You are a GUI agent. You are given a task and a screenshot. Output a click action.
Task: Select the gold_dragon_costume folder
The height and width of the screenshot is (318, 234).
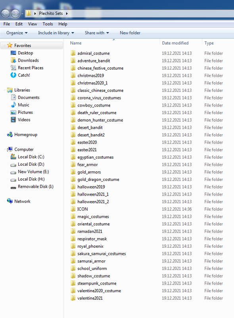click(x=98, y=180)
